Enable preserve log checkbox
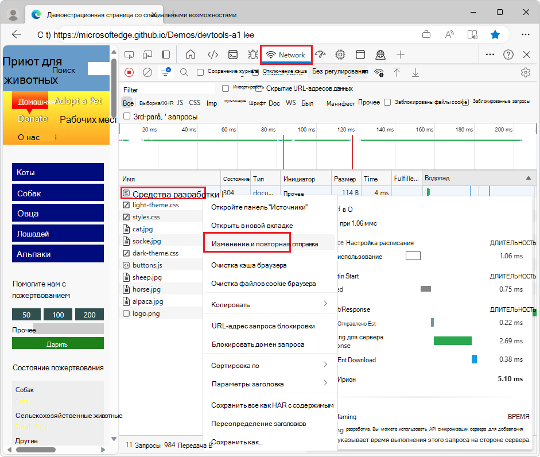The width and height of the screenshot is (540, 457). [x=200, y=72]
